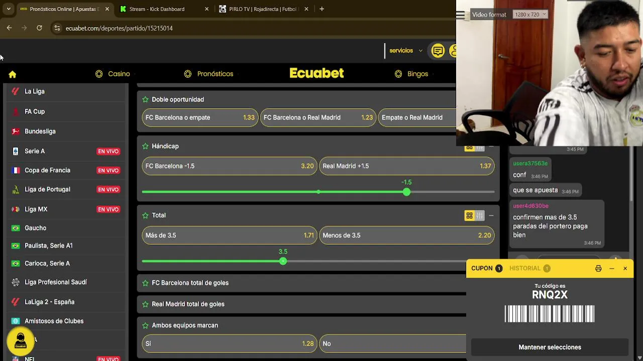643x361 pixels.
Task: Click the Gaucho Brazil flag icon
Action: [16, 228]
